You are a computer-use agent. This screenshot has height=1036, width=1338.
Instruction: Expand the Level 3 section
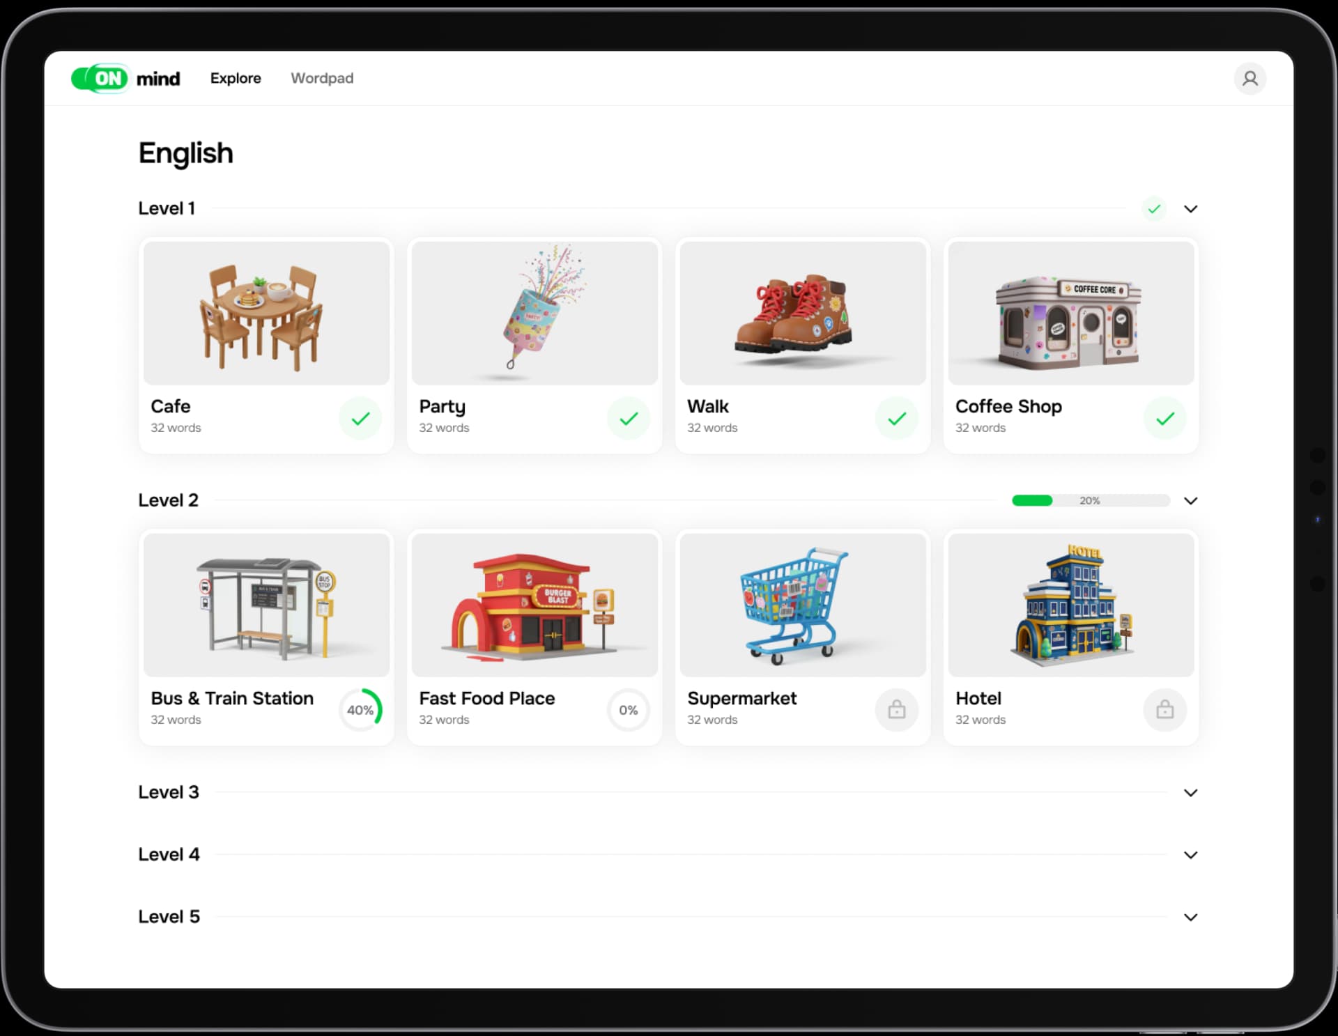click(x=1190, y=792)
